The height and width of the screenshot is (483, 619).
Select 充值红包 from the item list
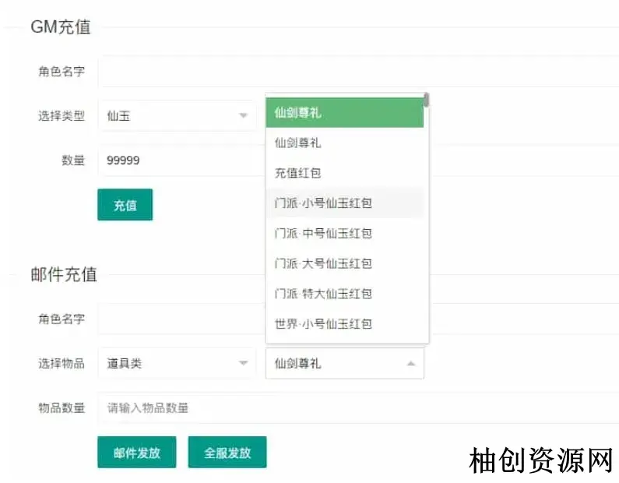click(344, 173)
